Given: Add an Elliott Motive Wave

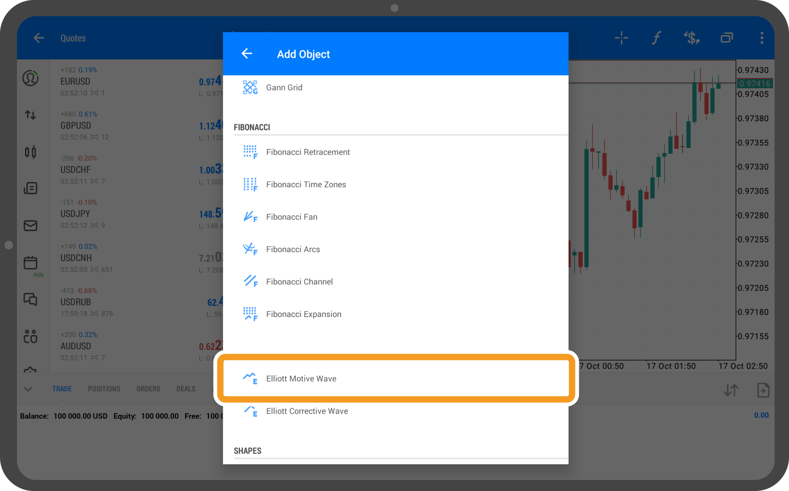Looking at the screenshot, I should pyautogui.click(x=301, y=379).
